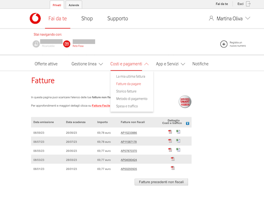Viewport: 264px width, 198px height.
Task: Download PDF detail for invoice AP15233886
Action: (x=170, y=132)
